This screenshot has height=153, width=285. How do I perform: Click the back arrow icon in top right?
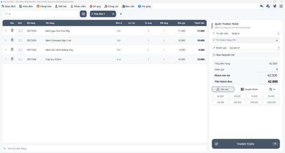(261, 6)
